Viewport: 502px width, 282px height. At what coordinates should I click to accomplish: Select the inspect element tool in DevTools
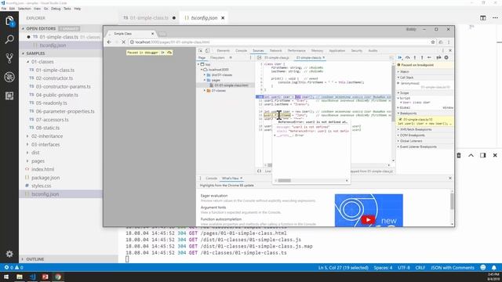point(201,50)
